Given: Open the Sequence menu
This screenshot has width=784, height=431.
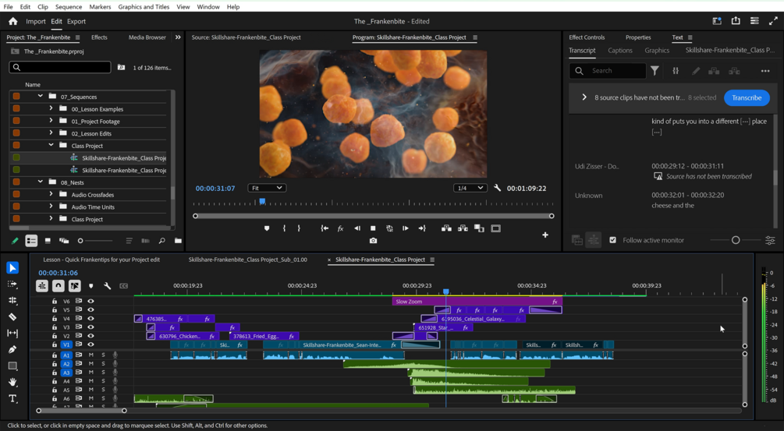Looking at the screenshot, I should pyautogui.click(x=69, y=7).
